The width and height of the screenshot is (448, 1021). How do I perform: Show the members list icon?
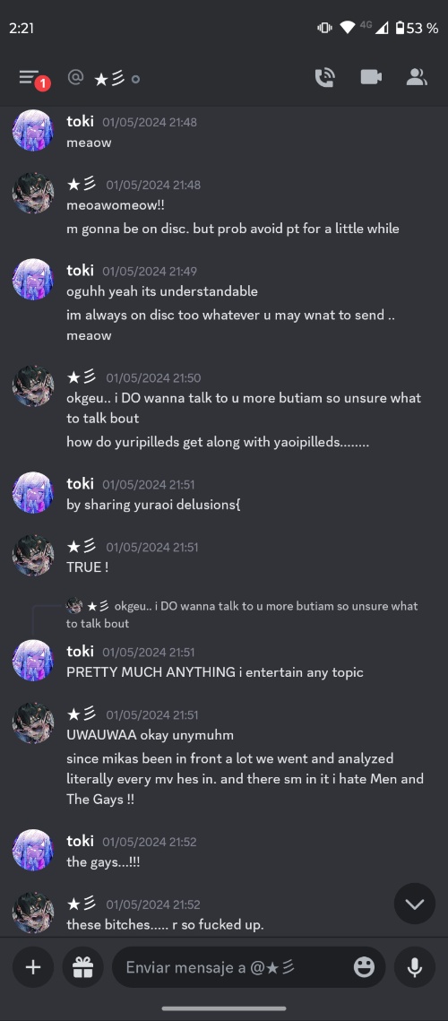[416, 77]
